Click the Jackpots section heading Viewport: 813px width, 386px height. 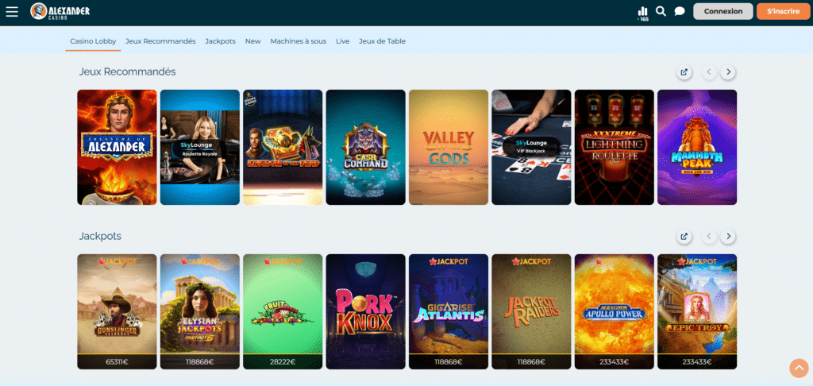(x=100, y=237)
